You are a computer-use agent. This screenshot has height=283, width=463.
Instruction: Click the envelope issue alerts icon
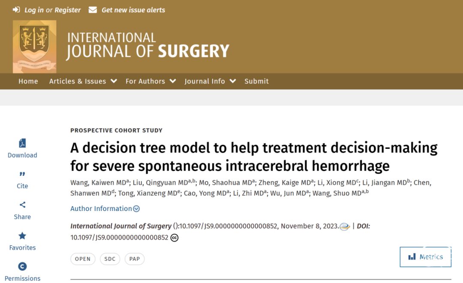[x=93, y=10]
